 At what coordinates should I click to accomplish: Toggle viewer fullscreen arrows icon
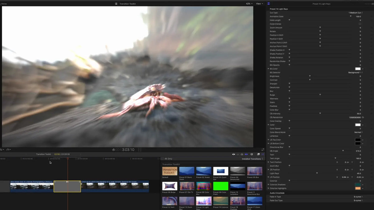pyautogui.click(x=263, y=149)
